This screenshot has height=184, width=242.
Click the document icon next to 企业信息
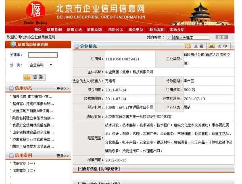[77, 46]
